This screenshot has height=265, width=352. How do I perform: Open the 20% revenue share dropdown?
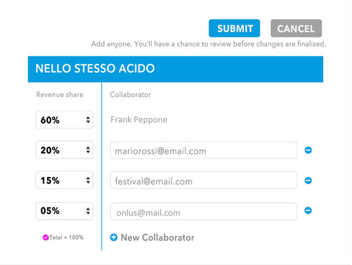point(65,150)
